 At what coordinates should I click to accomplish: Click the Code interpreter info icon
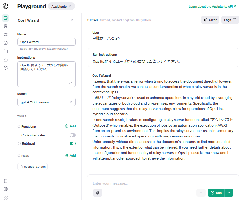19,135
